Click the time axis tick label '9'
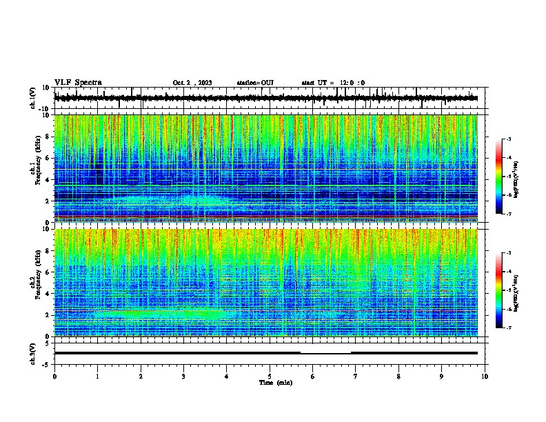Viewport: 546px width, 422px height. pyautogui.click(x=441, y=376)
